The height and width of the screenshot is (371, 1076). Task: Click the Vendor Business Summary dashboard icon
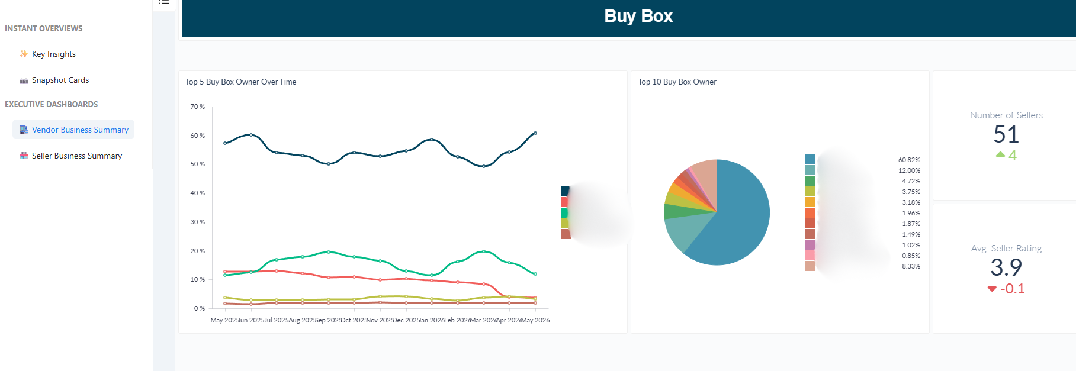(24, 130)
